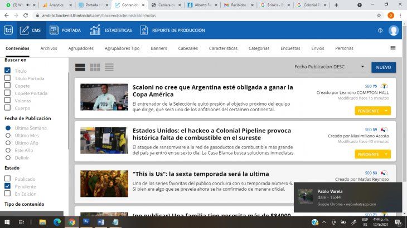Open Reporte de Producción
This screenshot has width=407, height=228.
coord(173,30)
